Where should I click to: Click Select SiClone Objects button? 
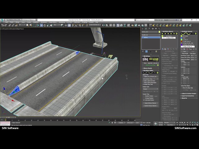point(150,103)
